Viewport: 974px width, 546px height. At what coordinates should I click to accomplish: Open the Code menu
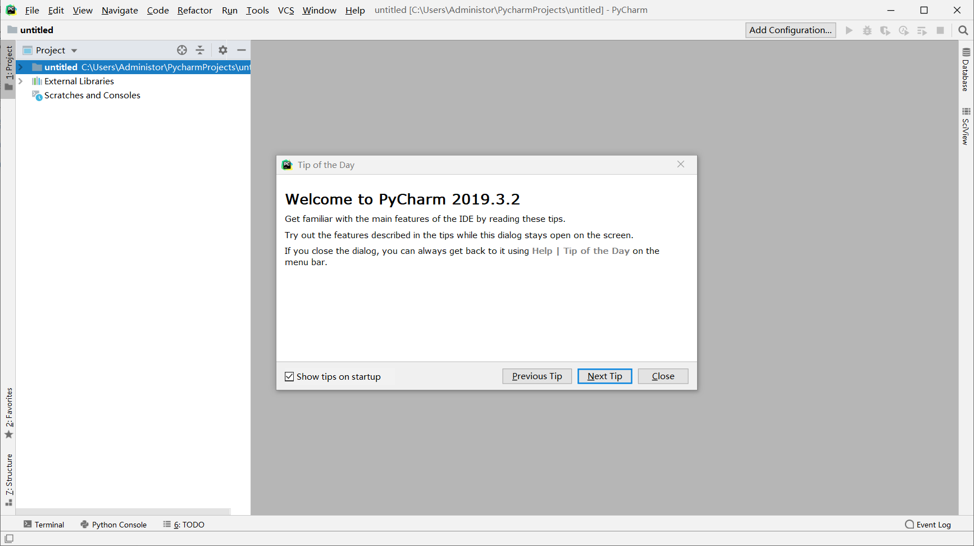(158, 10)
